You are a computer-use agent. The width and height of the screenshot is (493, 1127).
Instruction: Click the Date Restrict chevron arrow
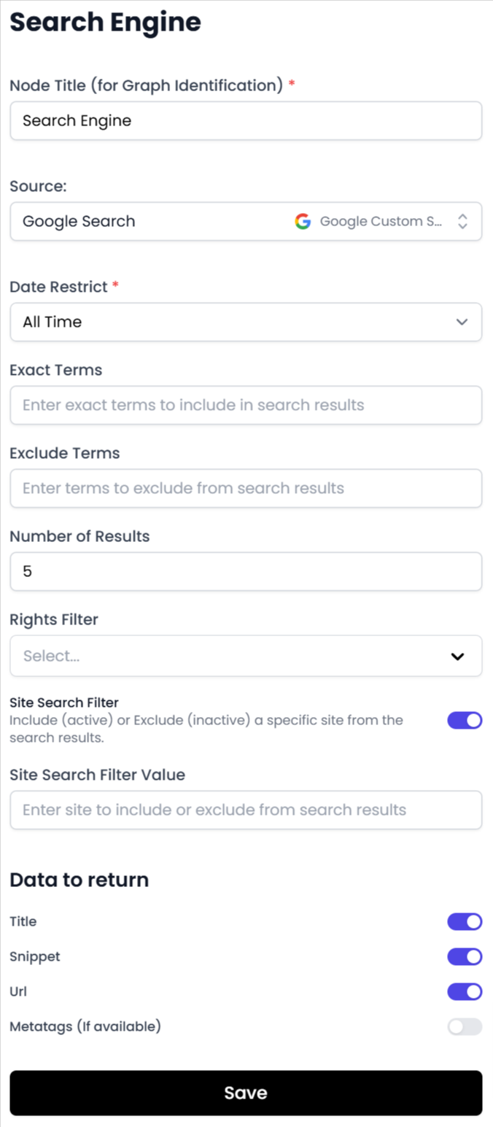[462, 322]
